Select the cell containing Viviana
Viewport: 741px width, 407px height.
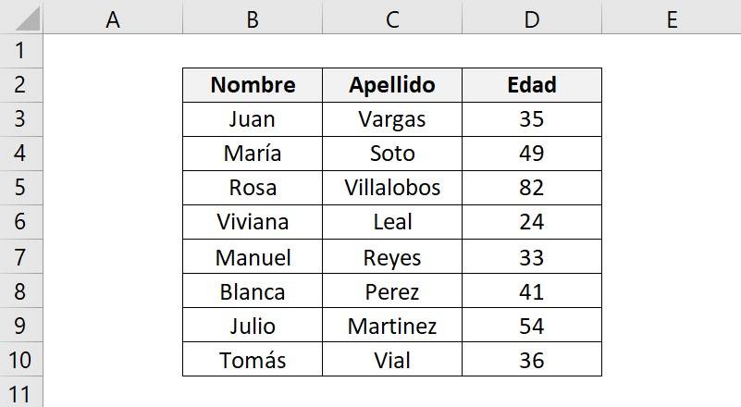click(253, 222)
